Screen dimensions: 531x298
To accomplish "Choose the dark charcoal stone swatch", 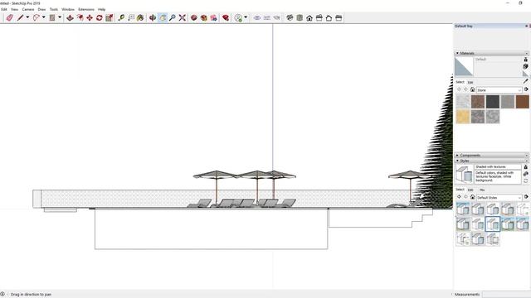I will click(x=493, y=101).
